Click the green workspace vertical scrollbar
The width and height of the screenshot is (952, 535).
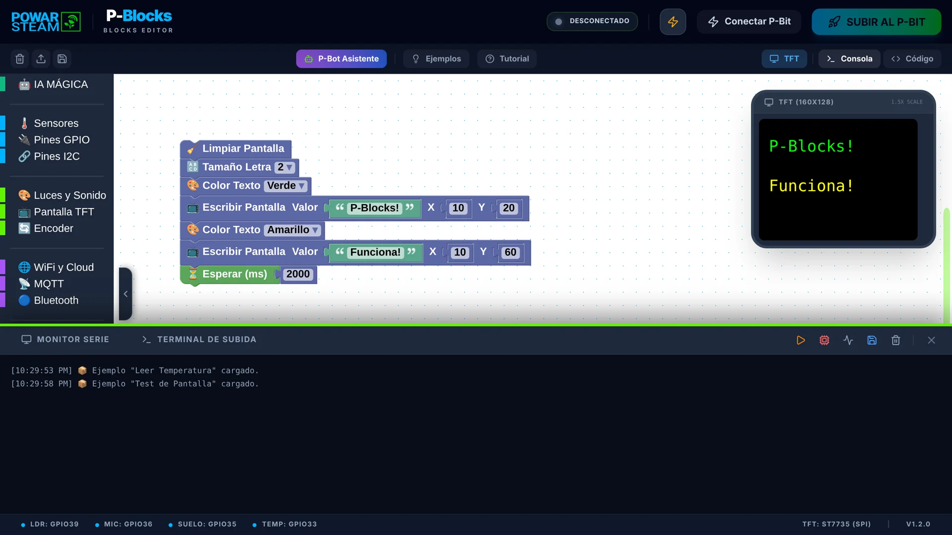(947, 265)
